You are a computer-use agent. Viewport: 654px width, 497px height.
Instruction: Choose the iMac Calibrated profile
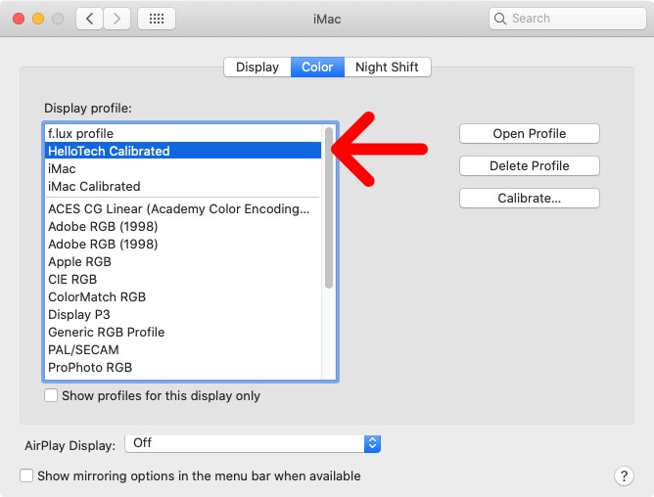pos(94,186)
